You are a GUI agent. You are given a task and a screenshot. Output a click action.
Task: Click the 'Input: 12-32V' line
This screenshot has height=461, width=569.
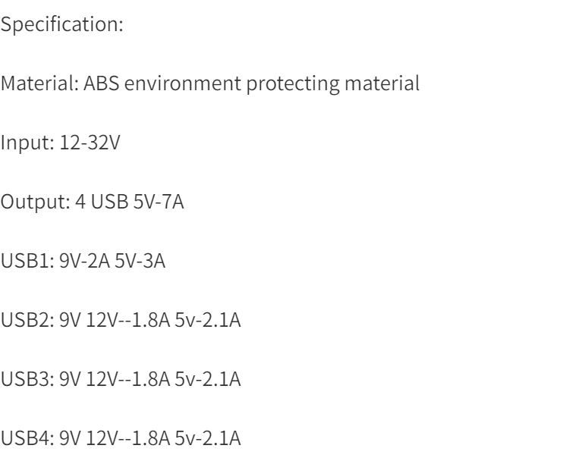pyautogui.click(x=60, y=143)
